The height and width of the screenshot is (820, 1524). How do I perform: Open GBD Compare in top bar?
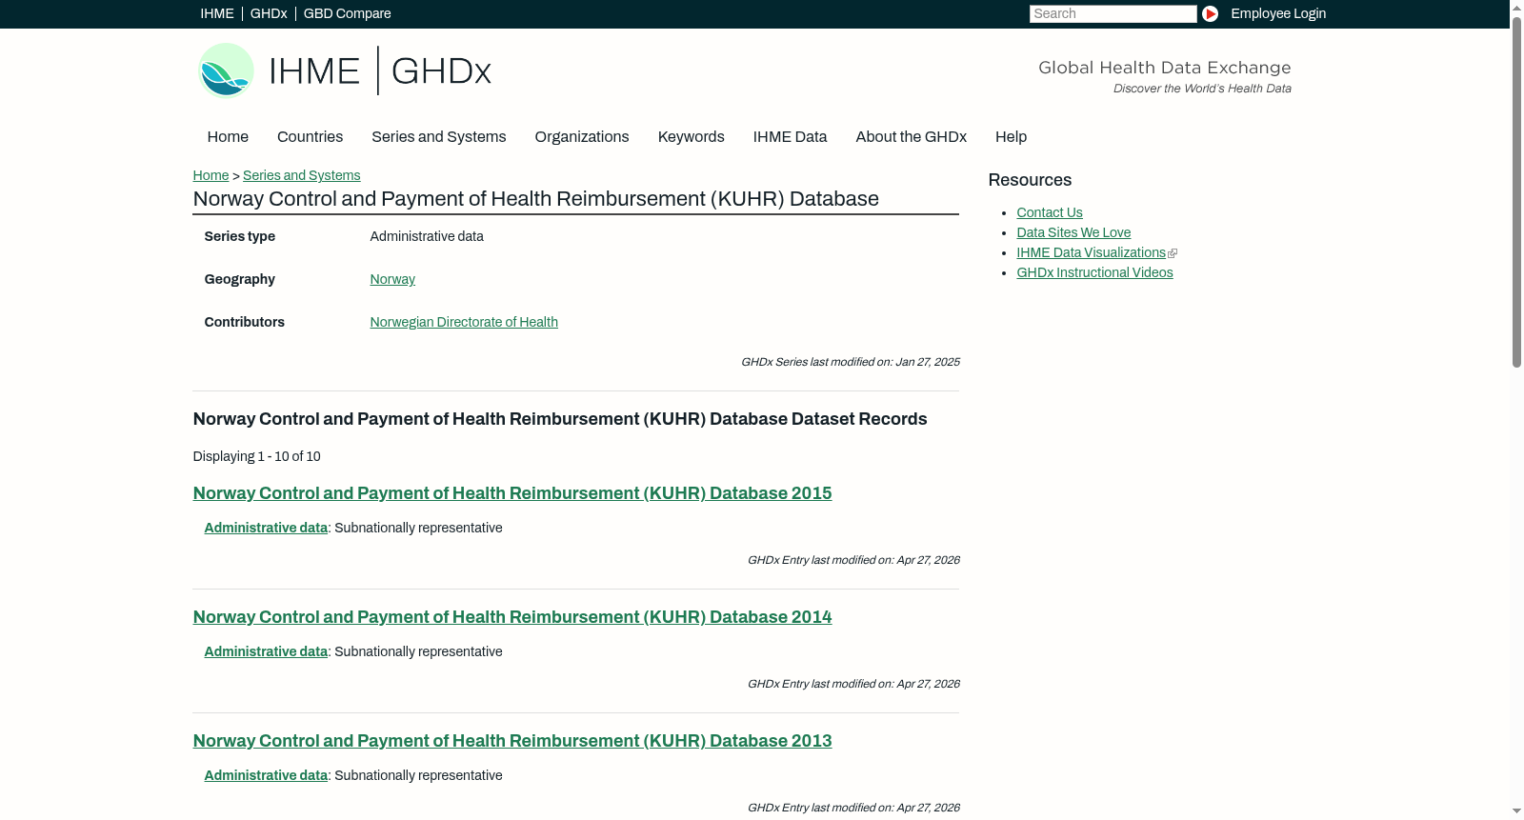pyautogui.click(x=347, y=13)
